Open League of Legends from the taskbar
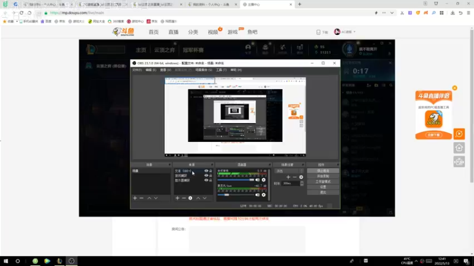This screenshot has width=474, height=266. pos(59,261)
